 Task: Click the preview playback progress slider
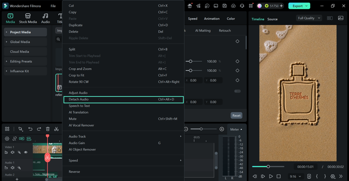point(268,167)
